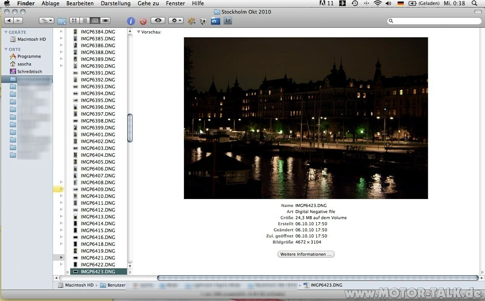The height and width of the screenshot is (301, 485).
Task: Switch to icon view mode
Action: [x=74, y=21]
